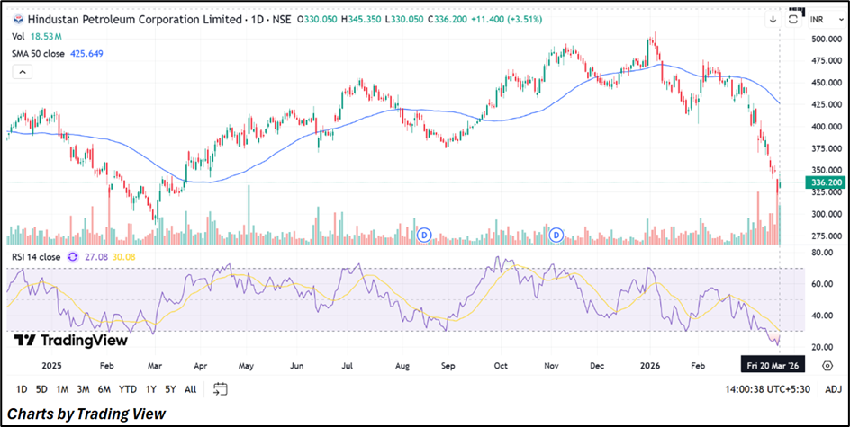Click the RSI indicator source icon
850x427 pixels.
[73, 257]
